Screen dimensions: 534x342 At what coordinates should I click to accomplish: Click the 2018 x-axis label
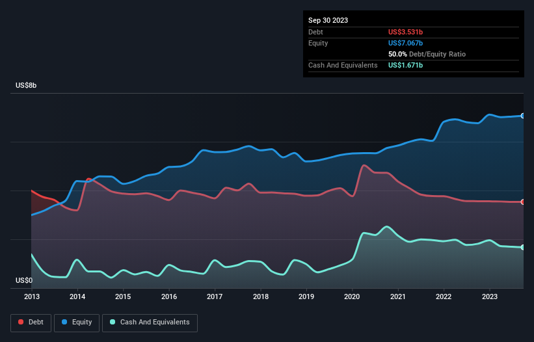pos(261,296)
